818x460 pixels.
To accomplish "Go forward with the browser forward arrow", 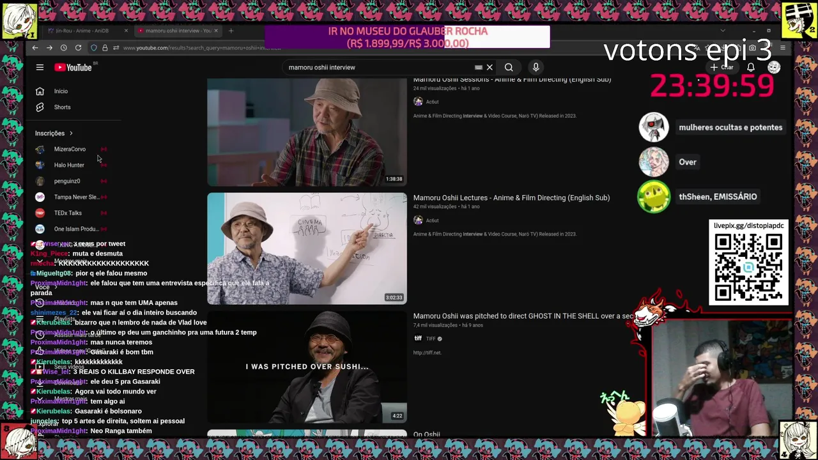I will [x=49, y=48].
